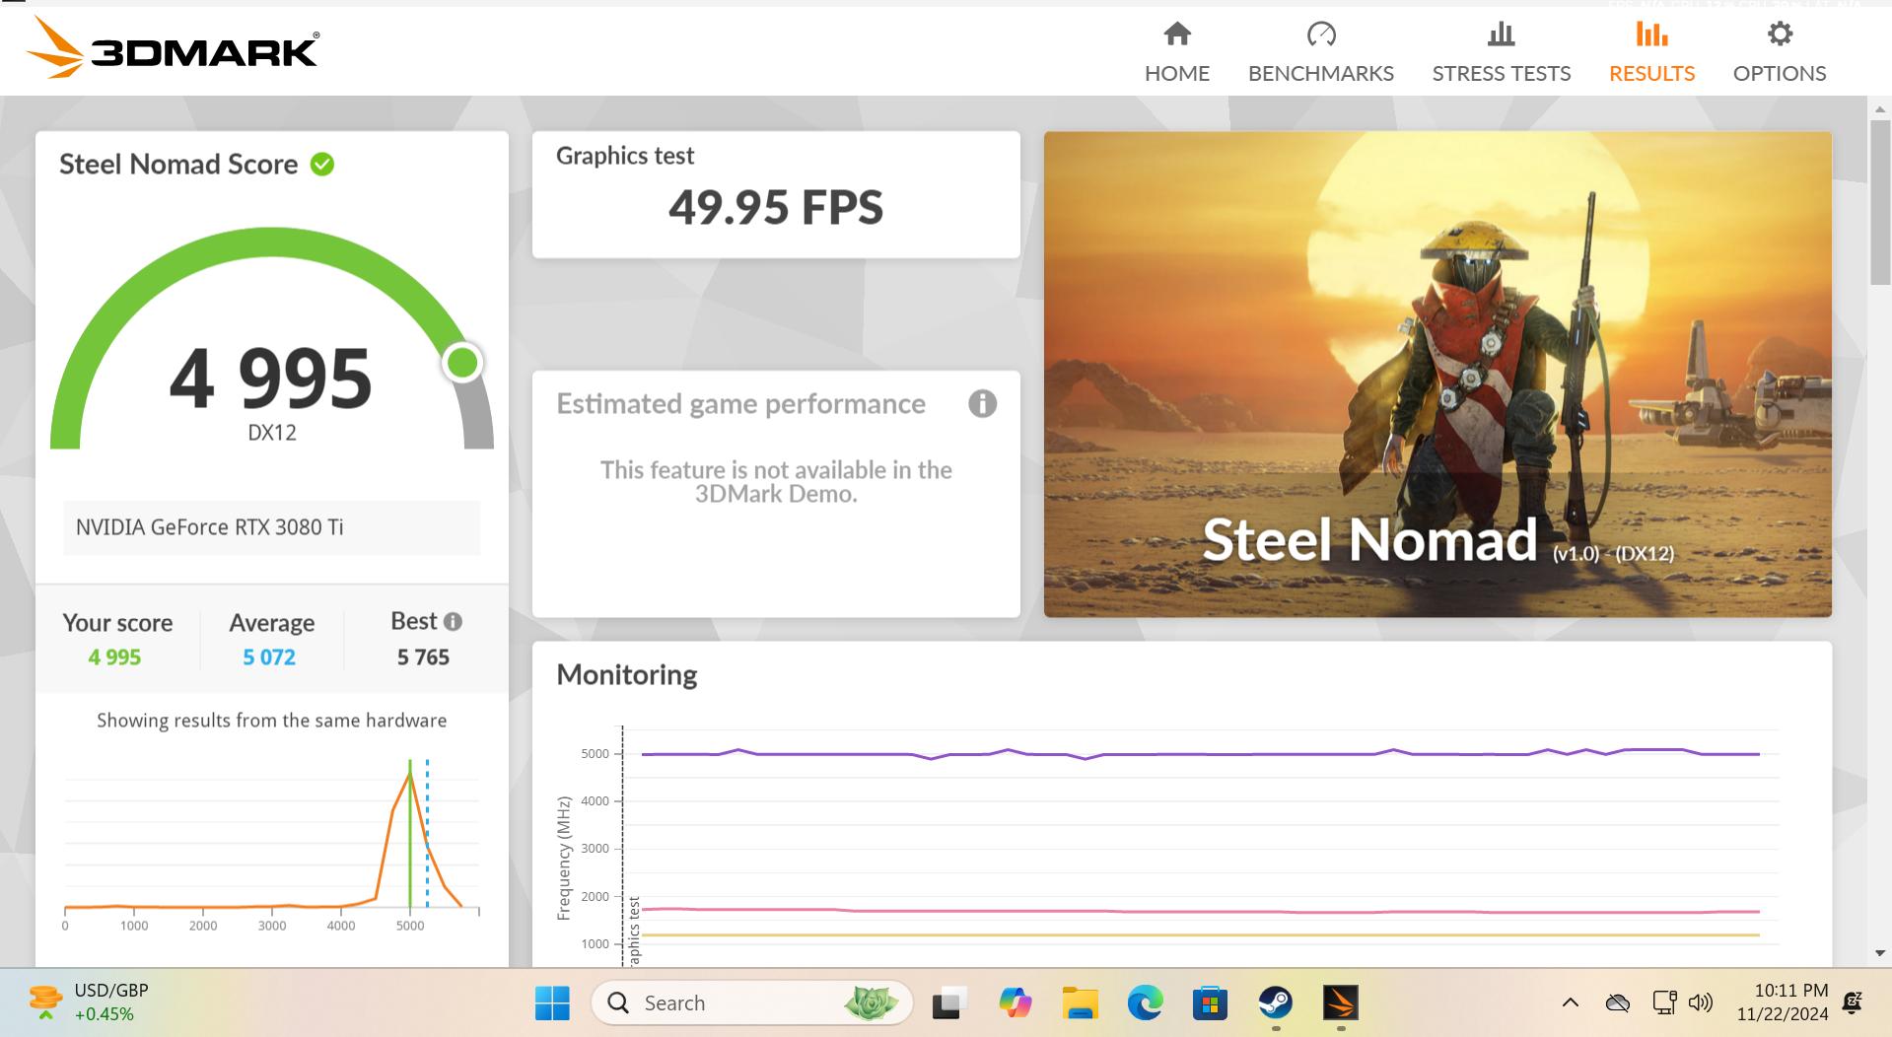Image resolution: width=1892 pixels, height=1037 pixels.
Task: Open the HOME section
Action: tap(1177, 52)
